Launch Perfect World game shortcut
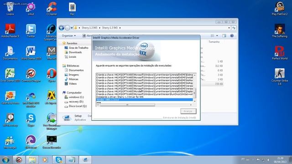The height and width of the screenshot is (164, 292). point(280,53)
